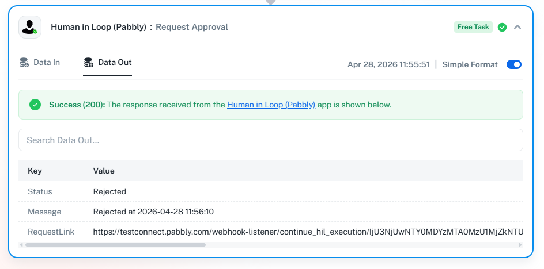Click the RequestLink key cell
The height and width of the screenshot is (269, 544).
[x=48, y=232]
